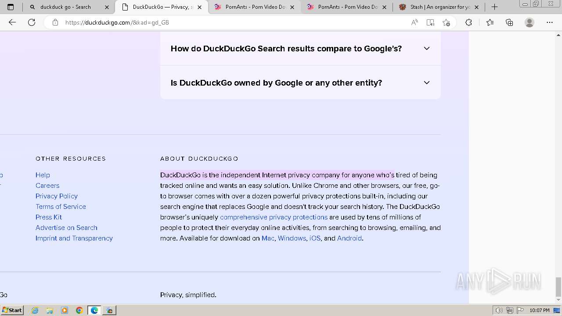Open the Extensions puzzle icon
The image size is (562, 316).
468,22
